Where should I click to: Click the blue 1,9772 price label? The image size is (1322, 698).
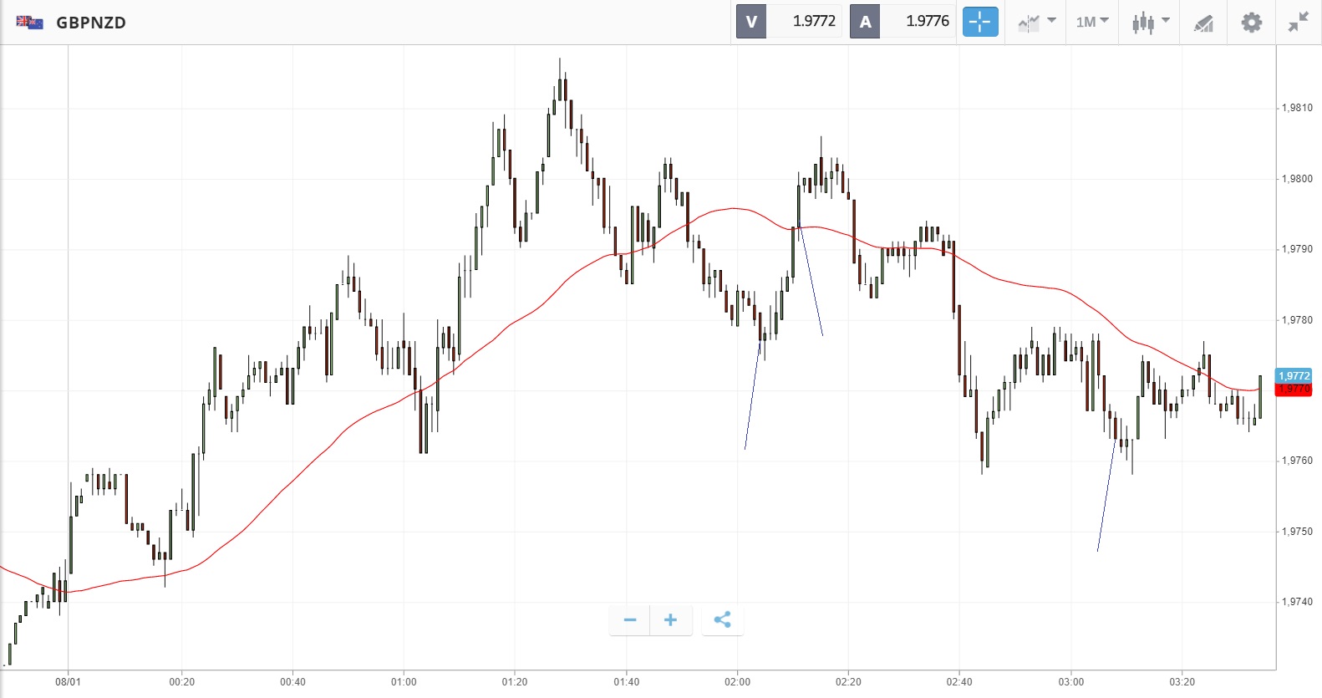1294,375
